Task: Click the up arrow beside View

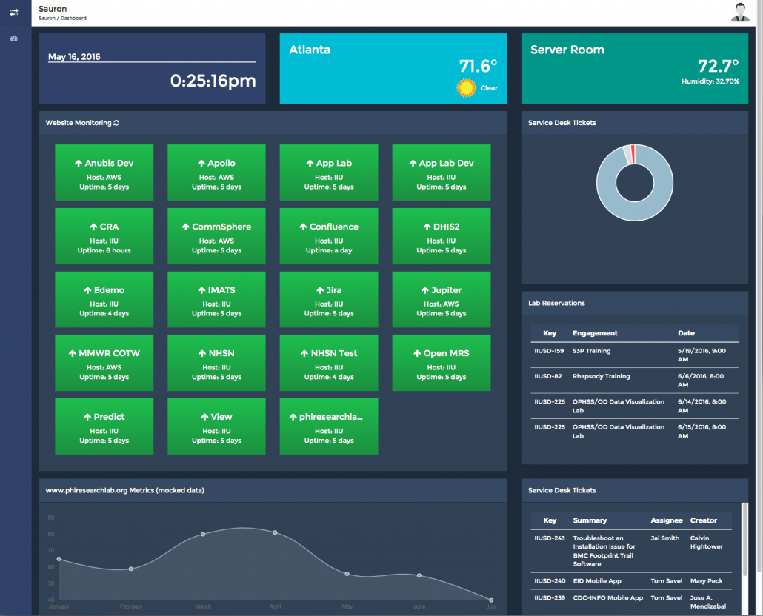Action: point(205,417)
